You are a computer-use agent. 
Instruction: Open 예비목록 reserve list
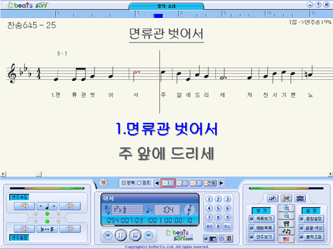(x=262, y=228)
